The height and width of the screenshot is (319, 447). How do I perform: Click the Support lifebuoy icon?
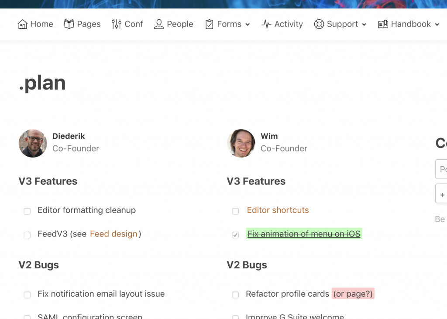click(x=319, y=24)
